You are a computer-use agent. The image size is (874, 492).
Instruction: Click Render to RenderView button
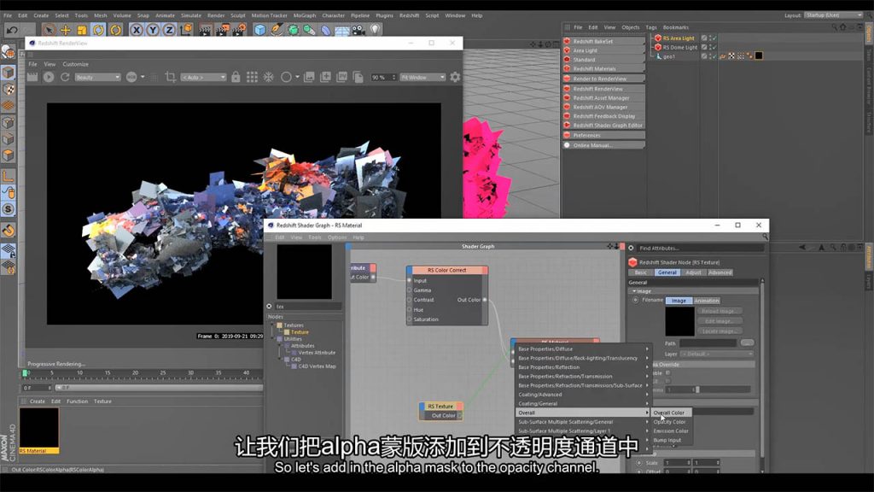[x=603, y=79]
